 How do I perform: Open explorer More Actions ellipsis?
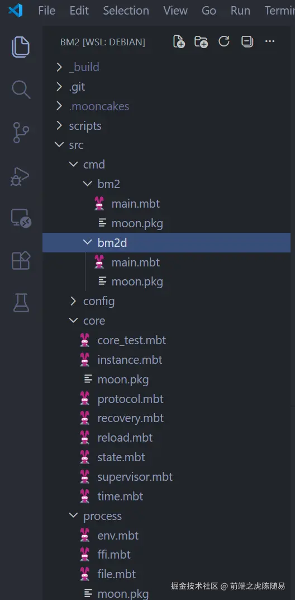270,41
